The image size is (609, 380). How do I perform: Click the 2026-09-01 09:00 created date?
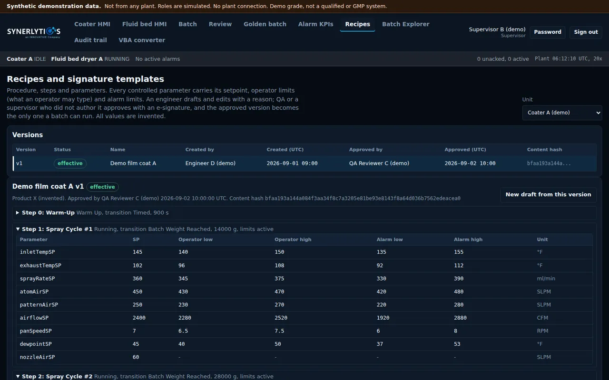(x=292, y=163)
